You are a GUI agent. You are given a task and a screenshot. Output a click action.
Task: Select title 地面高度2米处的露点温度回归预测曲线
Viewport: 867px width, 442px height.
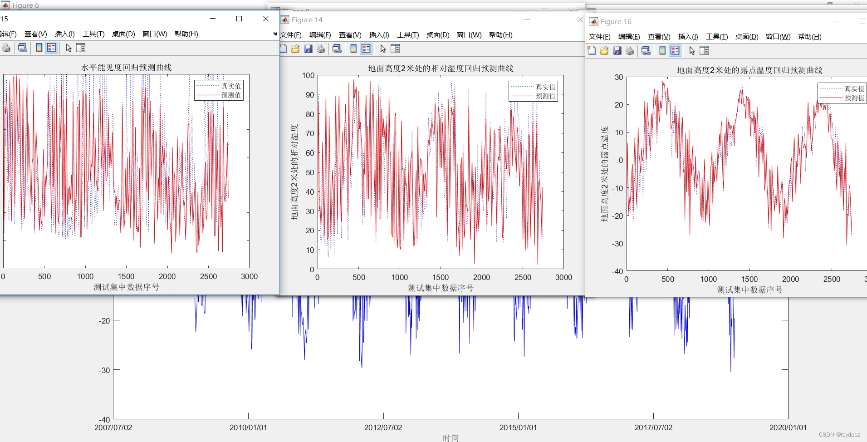[749, 70]
